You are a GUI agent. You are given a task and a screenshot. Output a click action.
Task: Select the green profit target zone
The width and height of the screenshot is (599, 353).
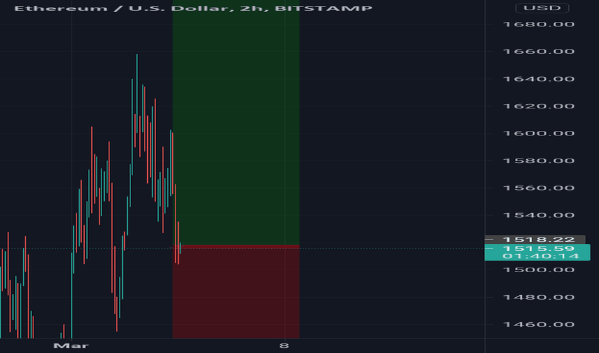point(236,122)
